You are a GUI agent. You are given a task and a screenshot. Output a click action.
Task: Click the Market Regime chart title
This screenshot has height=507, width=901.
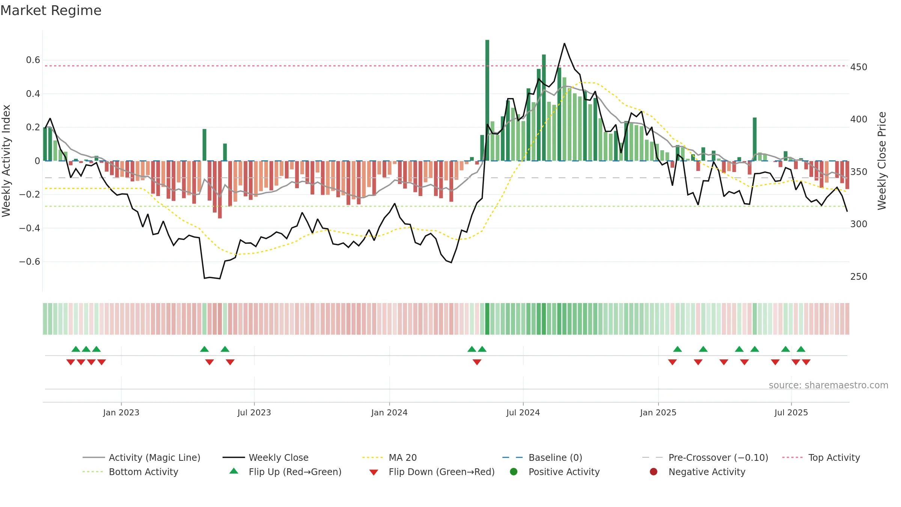[x=51, y=11]
